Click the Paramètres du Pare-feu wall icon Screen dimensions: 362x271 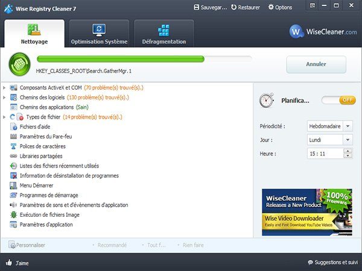[14, 137]
